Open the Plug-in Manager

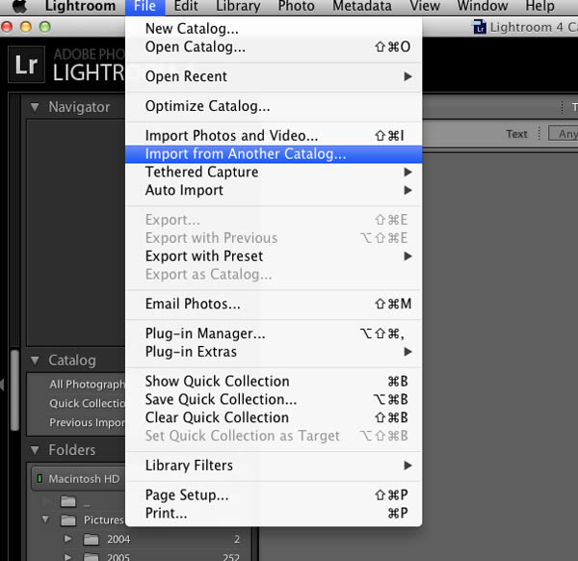pos(274,334)
